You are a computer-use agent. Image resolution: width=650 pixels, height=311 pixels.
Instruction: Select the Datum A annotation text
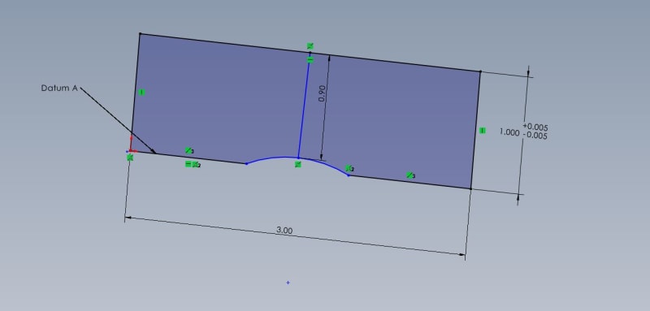[59, 89]
